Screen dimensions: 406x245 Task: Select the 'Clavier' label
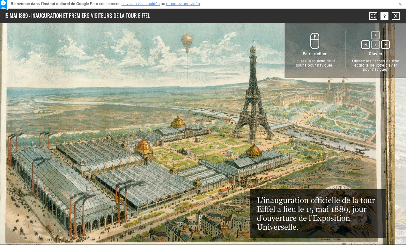375,54
